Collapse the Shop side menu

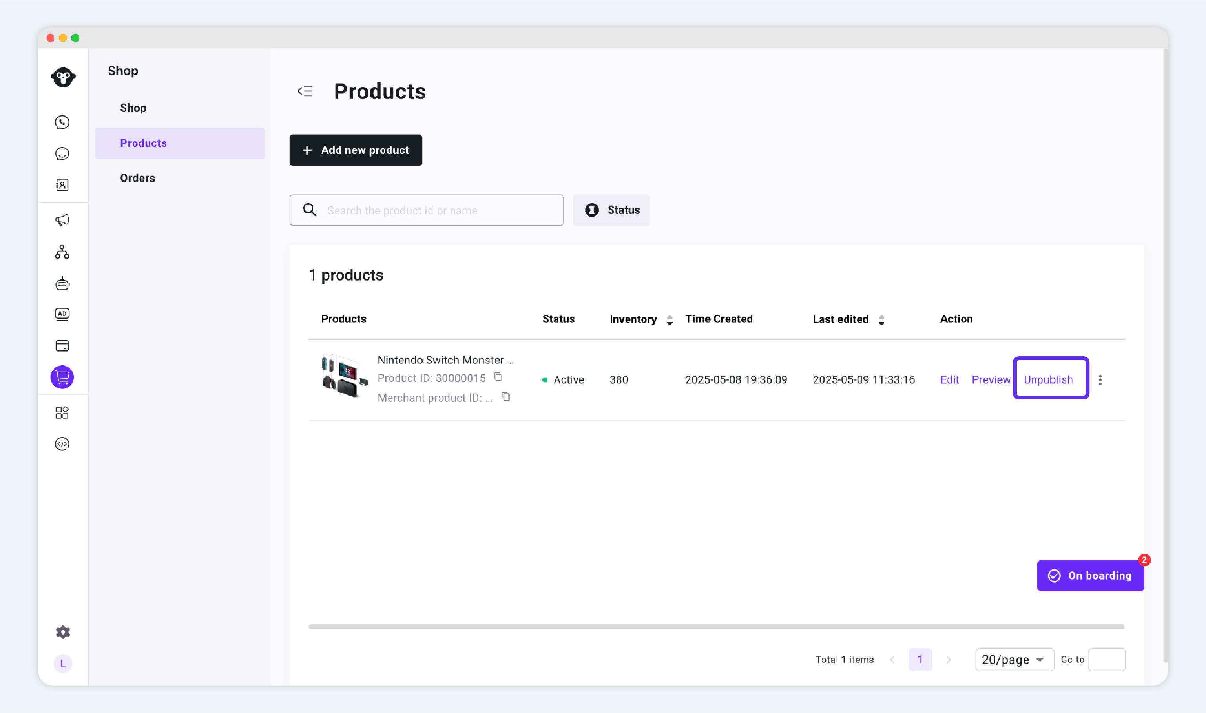[305, 91]
